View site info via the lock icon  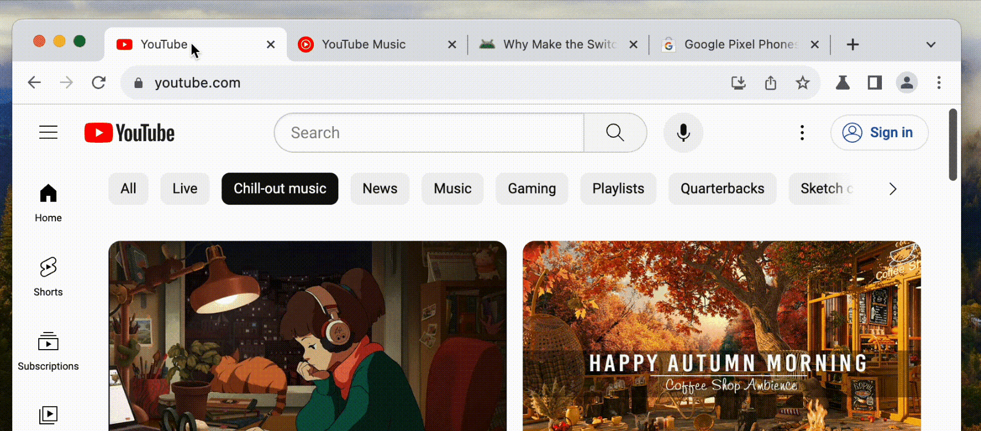138,83
